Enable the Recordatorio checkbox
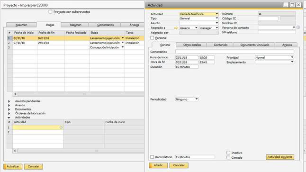The image size is (306, 172). 152,157
